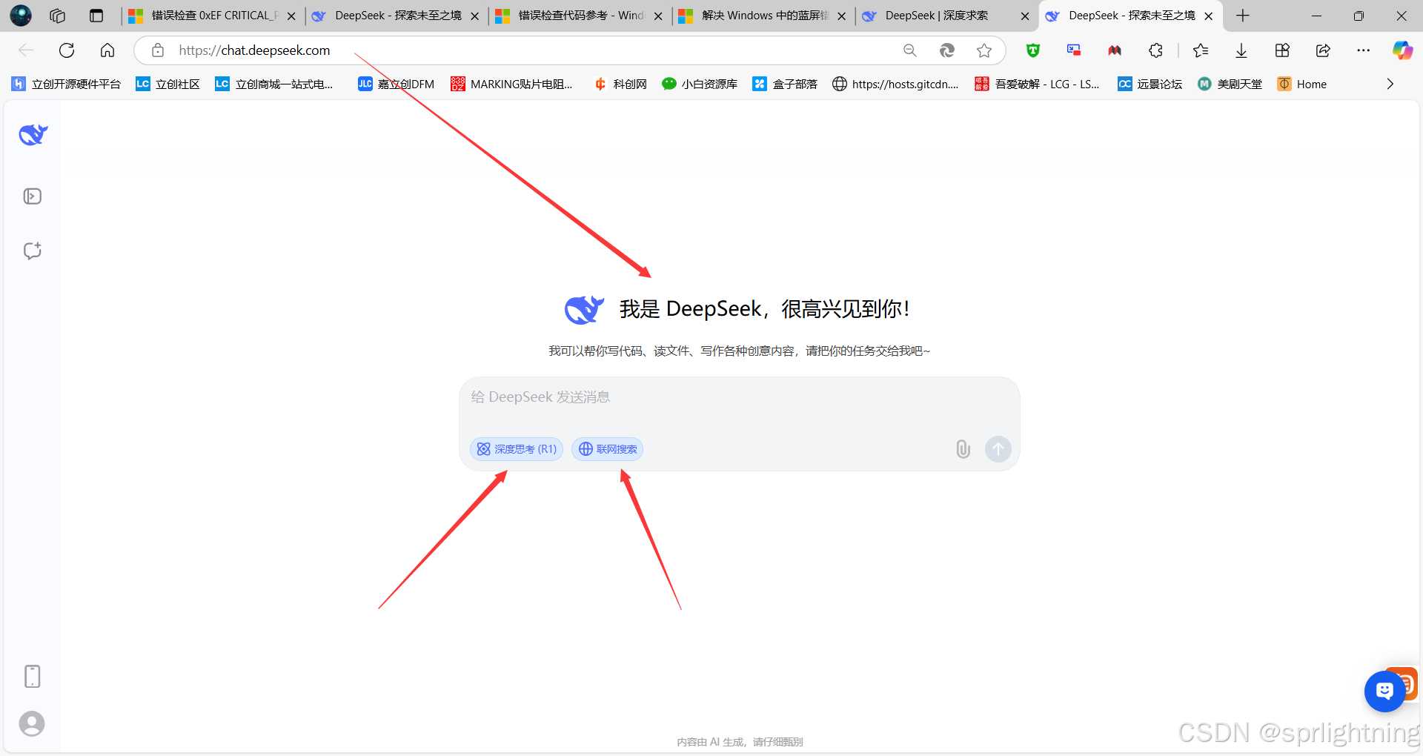Image resolution: width=1423 pixels, height=756 pixels.
Task: Add this page to favorites star
Action: [984, 50]
